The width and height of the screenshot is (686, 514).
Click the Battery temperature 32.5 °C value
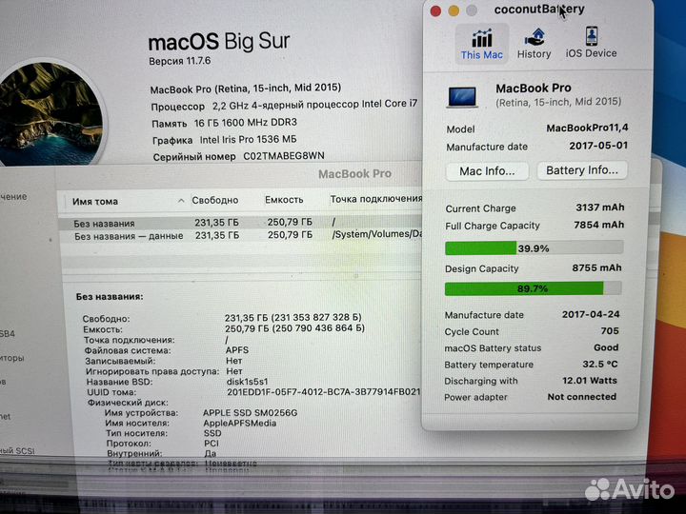pos(600,364)
